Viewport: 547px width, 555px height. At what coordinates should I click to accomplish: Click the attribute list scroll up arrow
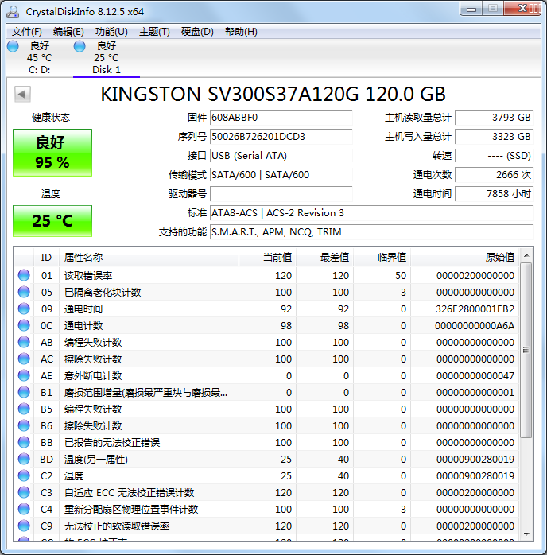pyautogui.click(x=526, y=255)
